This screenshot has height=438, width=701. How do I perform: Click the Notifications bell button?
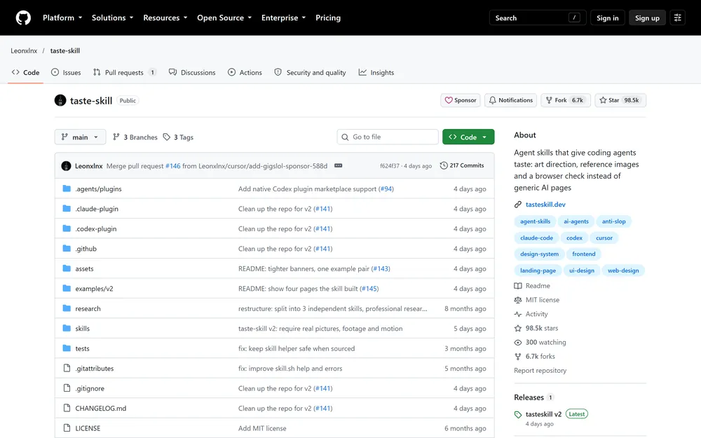510,100
